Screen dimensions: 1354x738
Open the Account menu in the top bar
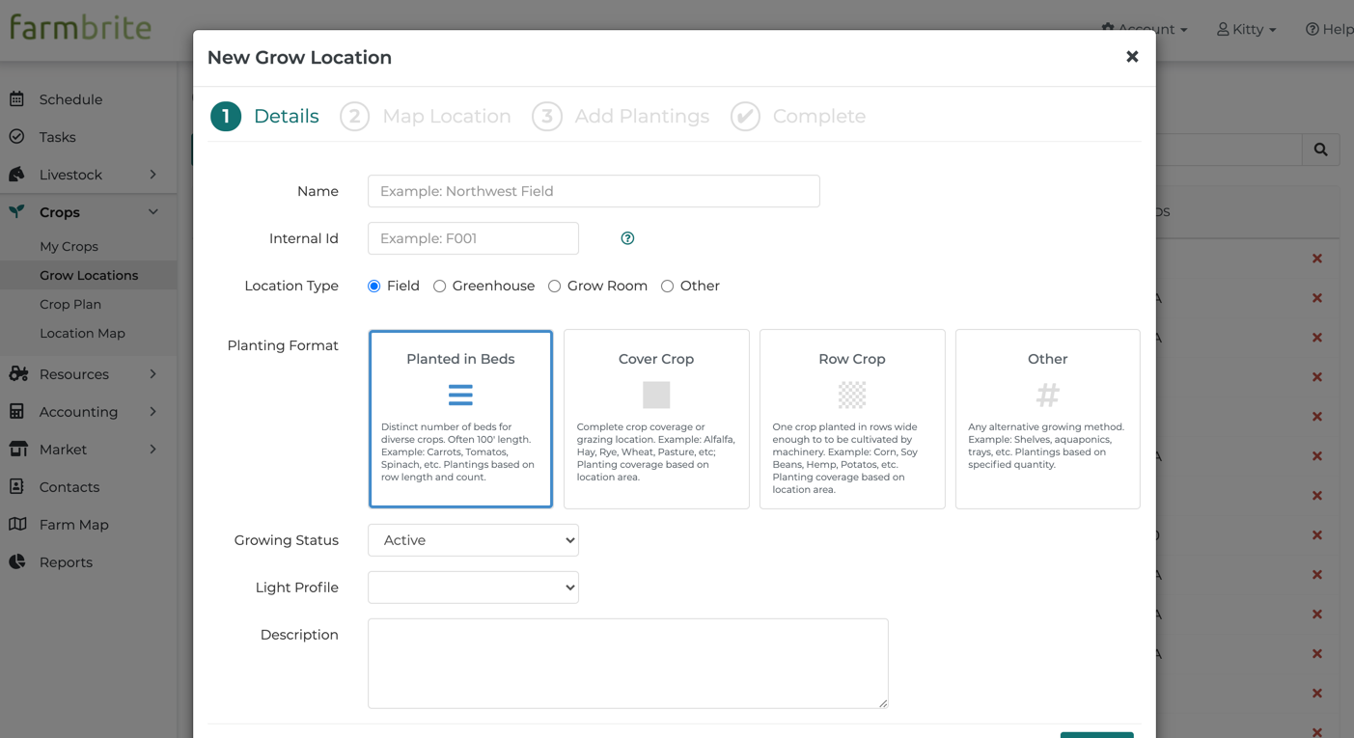click(x=1145, y=29)
